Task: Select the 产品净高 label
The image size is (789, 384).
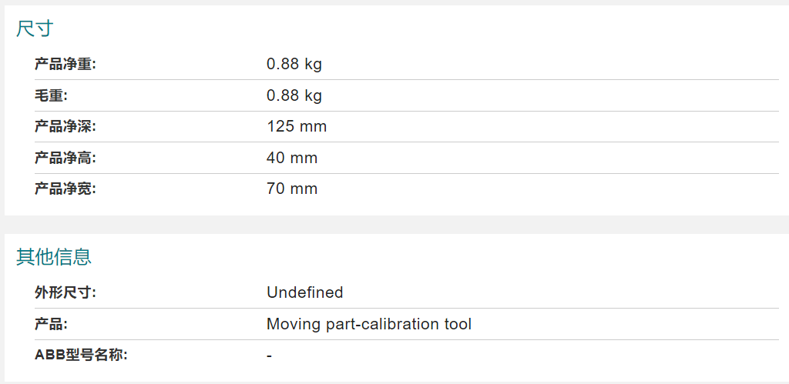Action: (x=65, y=158)
